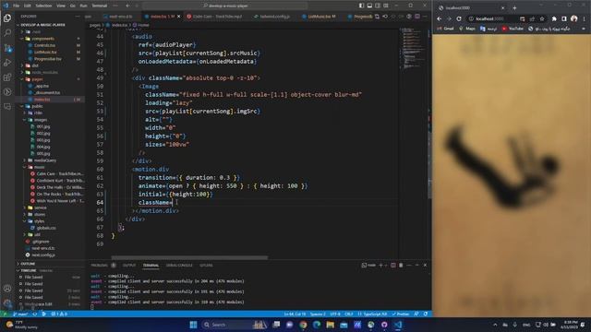The image size is (591, 332).
Task: Click the Prettier status bar item
Action: pos(401,314)
